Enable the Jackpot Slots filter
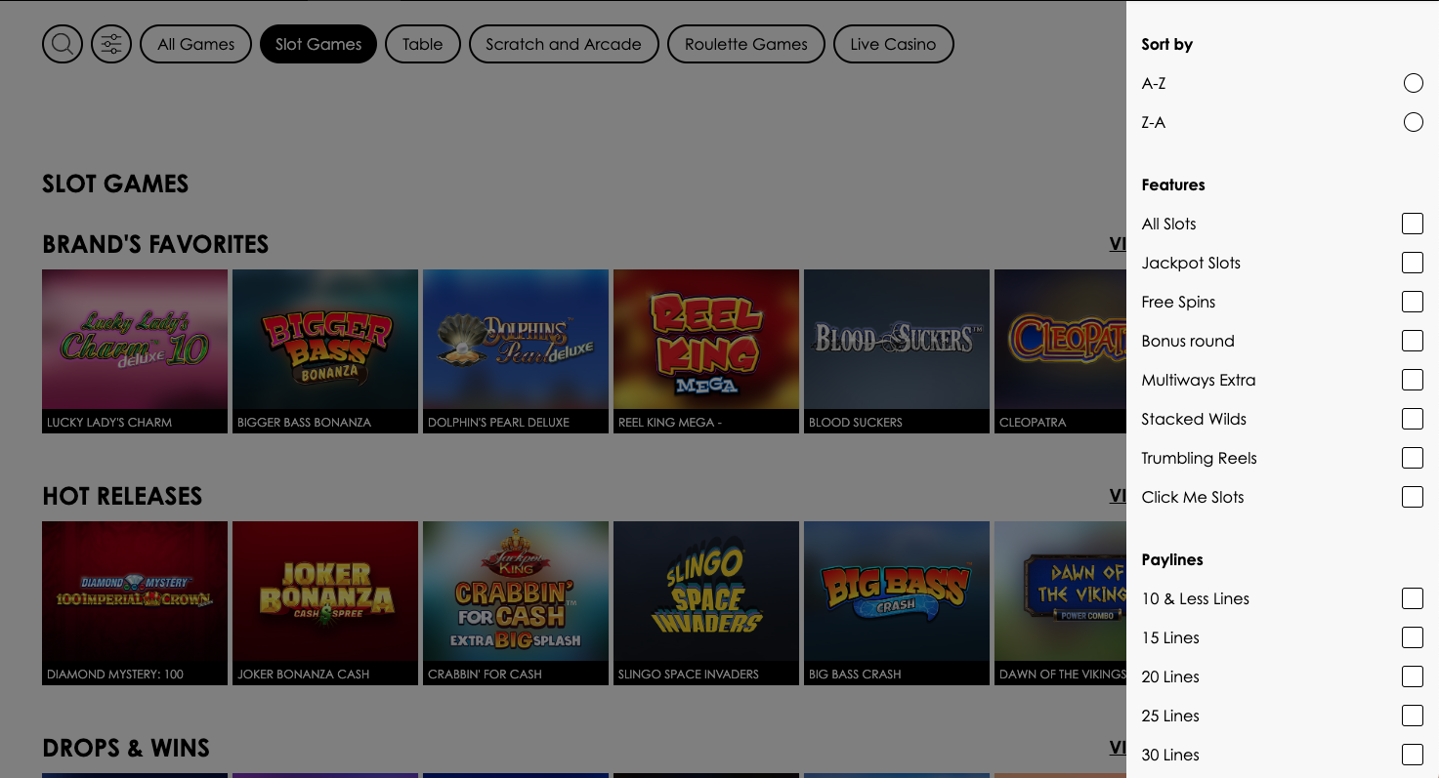Viewport: 1439px width, 778px height. tap(1413, 263)
